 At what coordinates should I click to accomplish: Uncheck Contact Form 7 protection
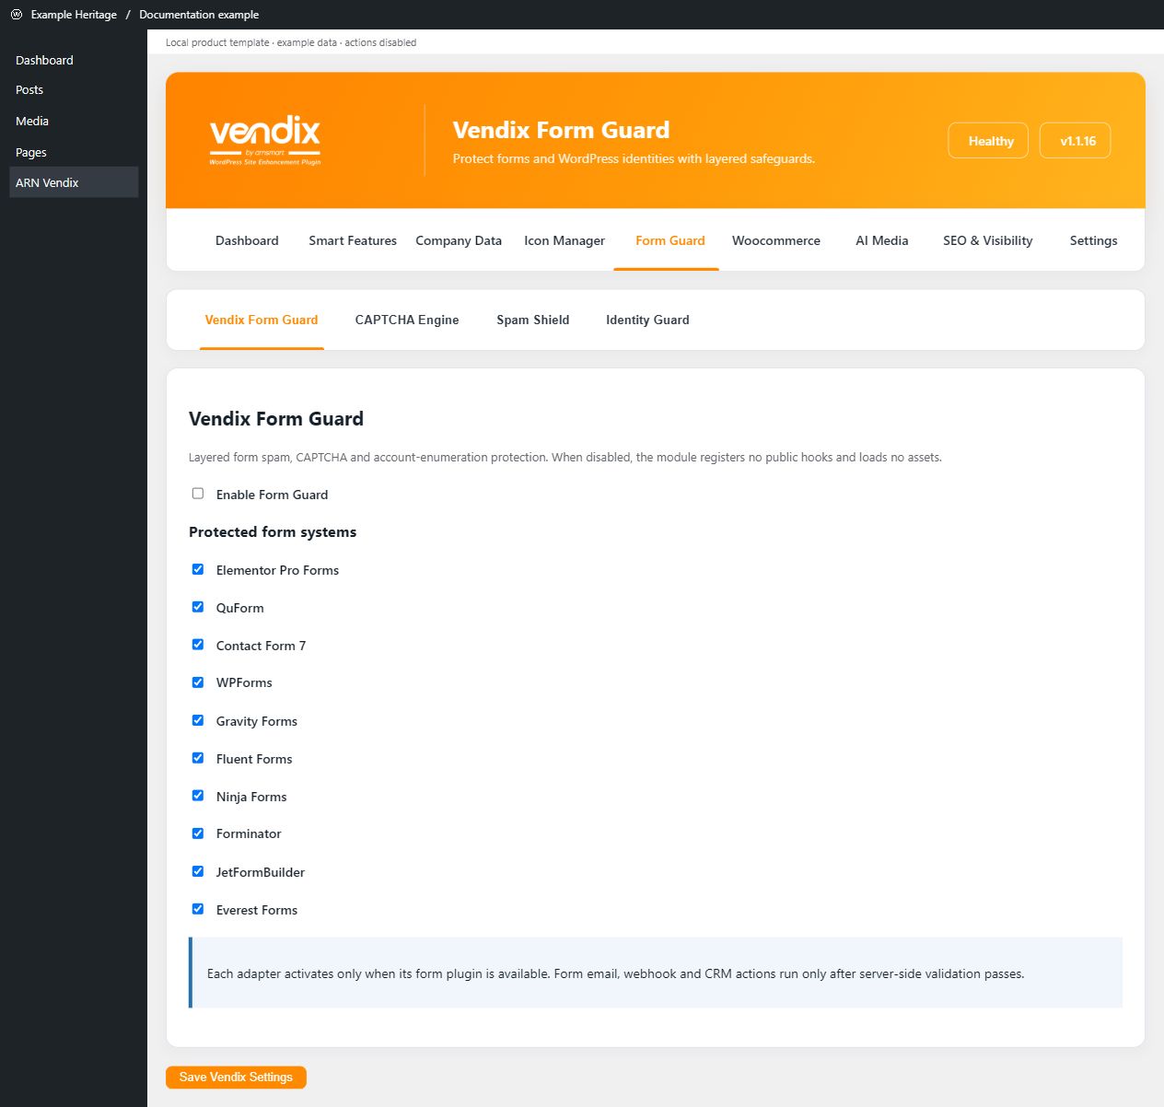[x=198, y=645]
